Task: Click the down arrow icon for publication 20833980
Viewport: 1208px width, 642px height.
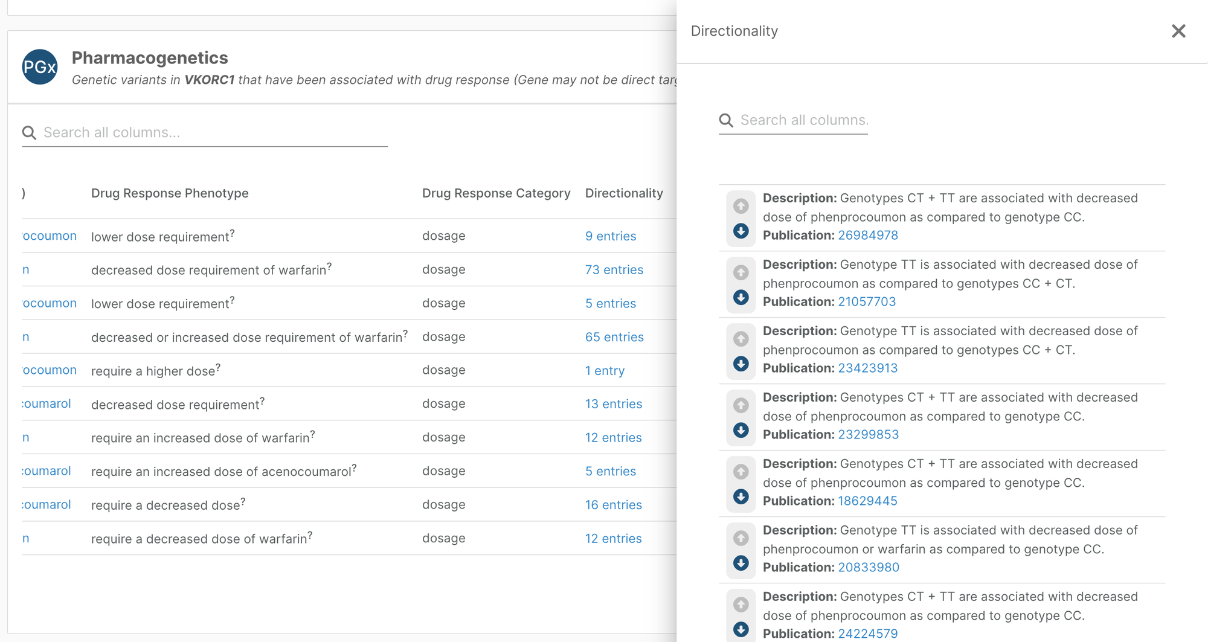Action: point(741,563)
